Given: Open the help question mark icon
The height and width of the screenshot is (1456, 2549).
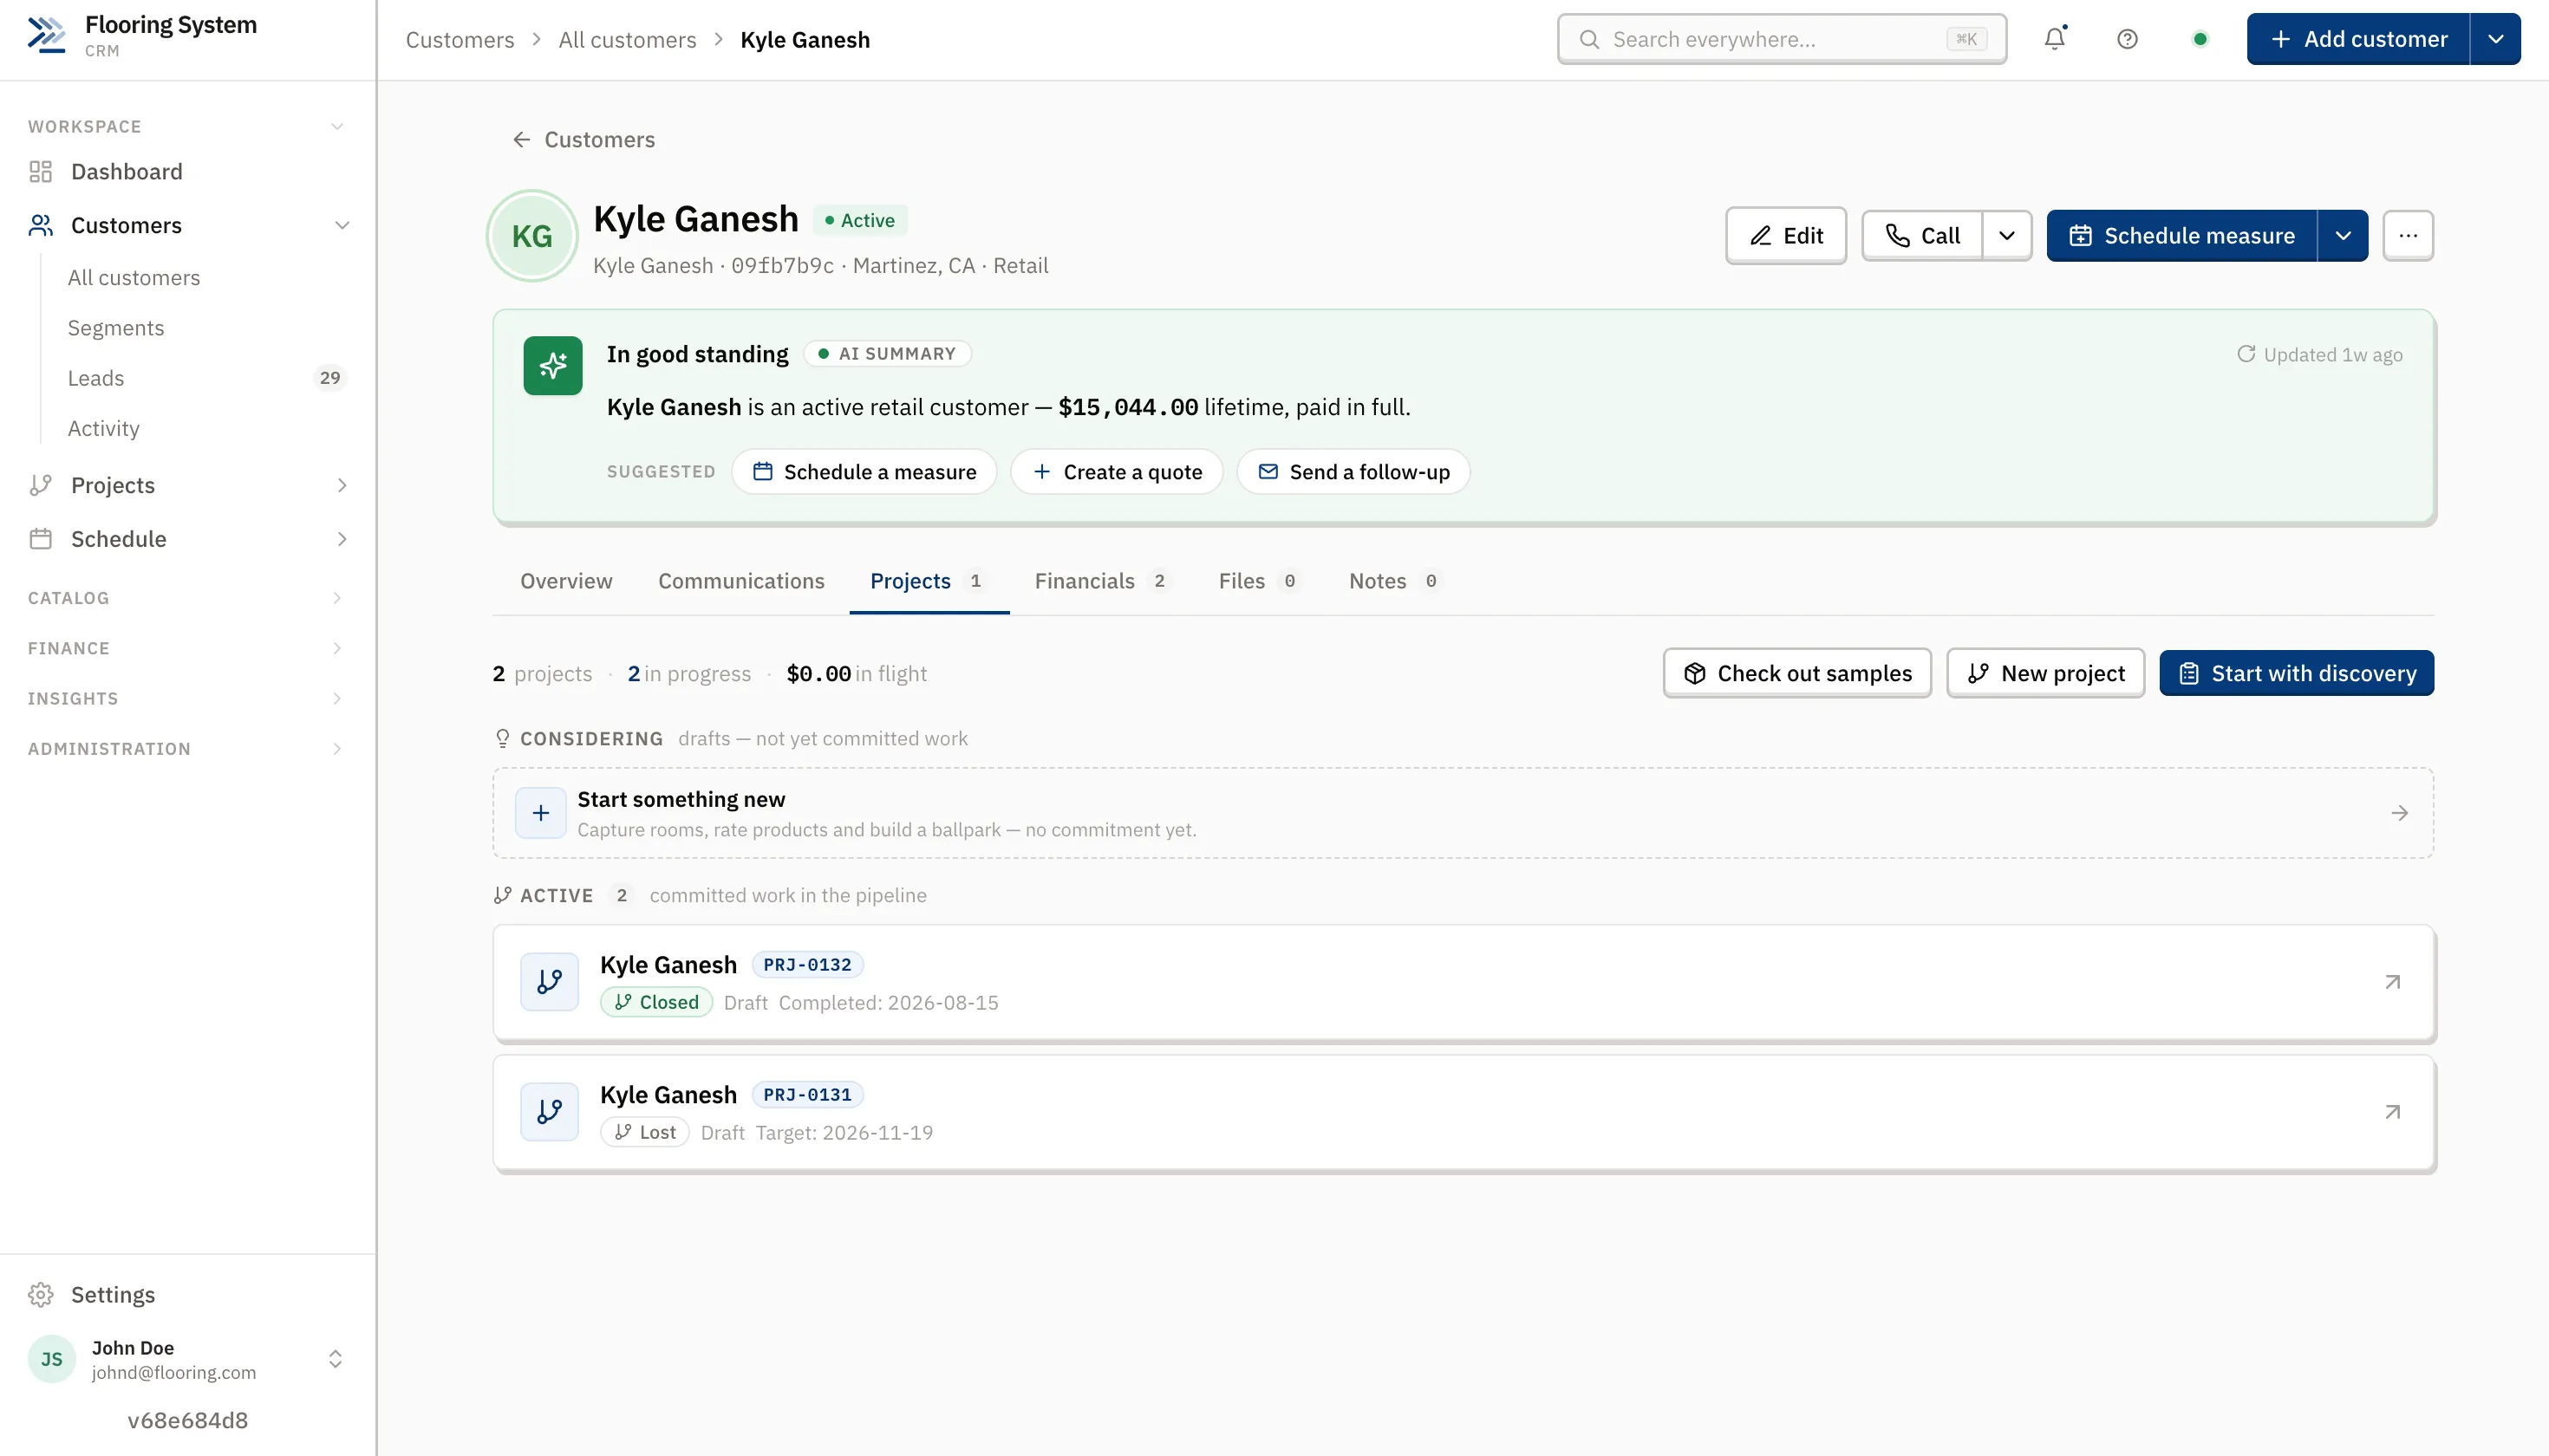Looking at the screenshot, I should [2128, 39].
